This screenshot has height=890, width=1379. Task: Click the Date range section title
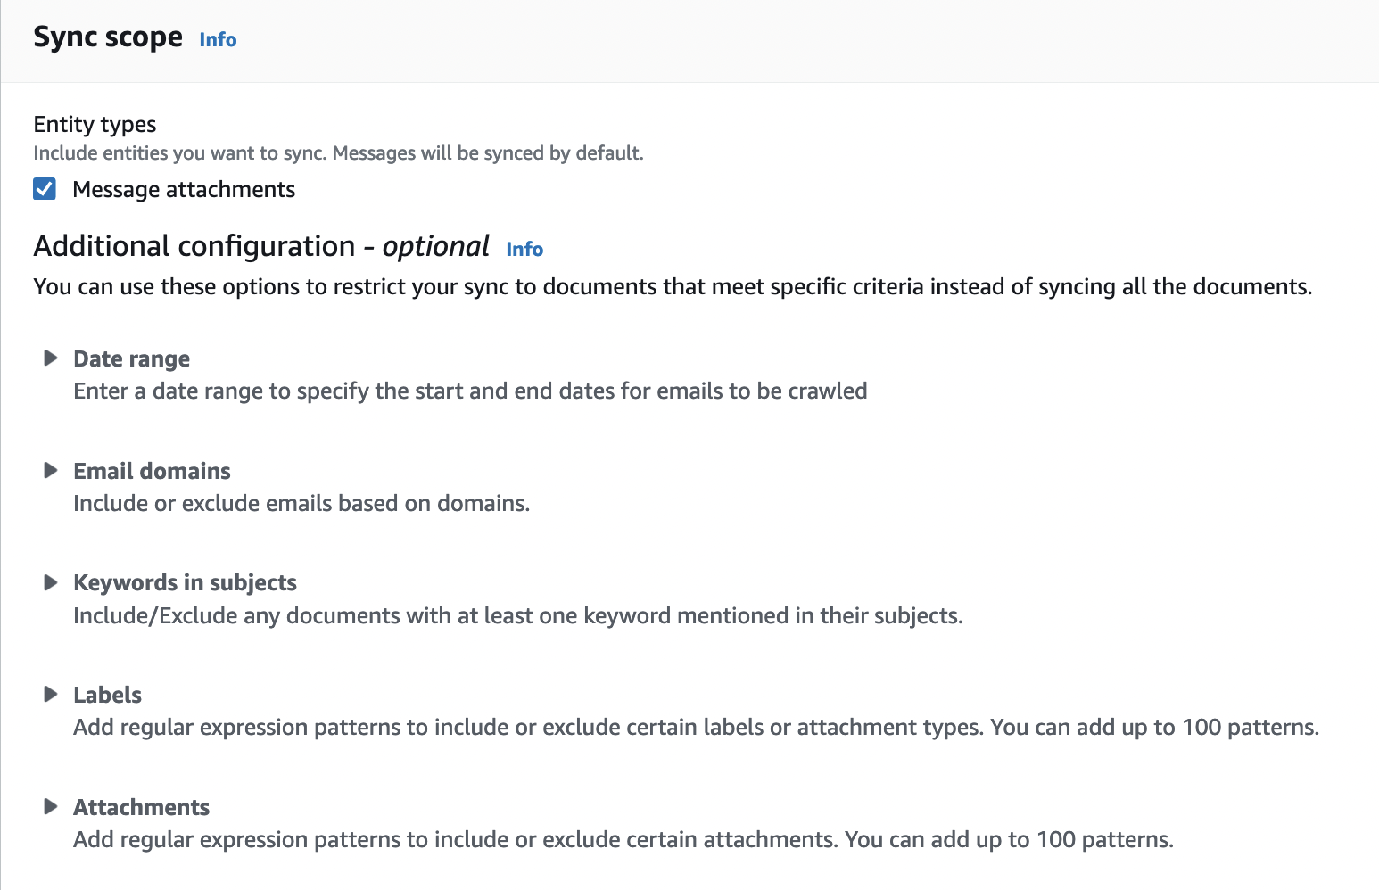132,358
